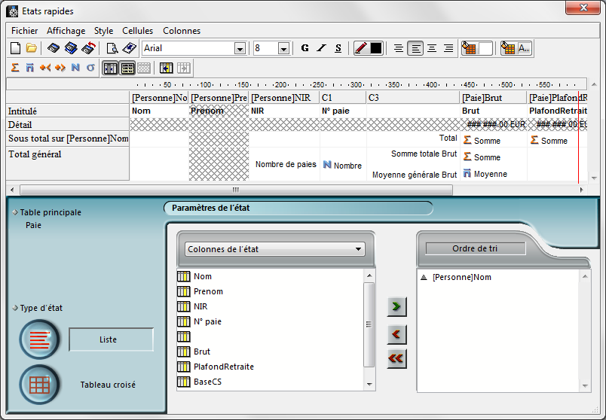Open the Colonnes menu
The width and height of the screenshot is (606, 420).
182,31
